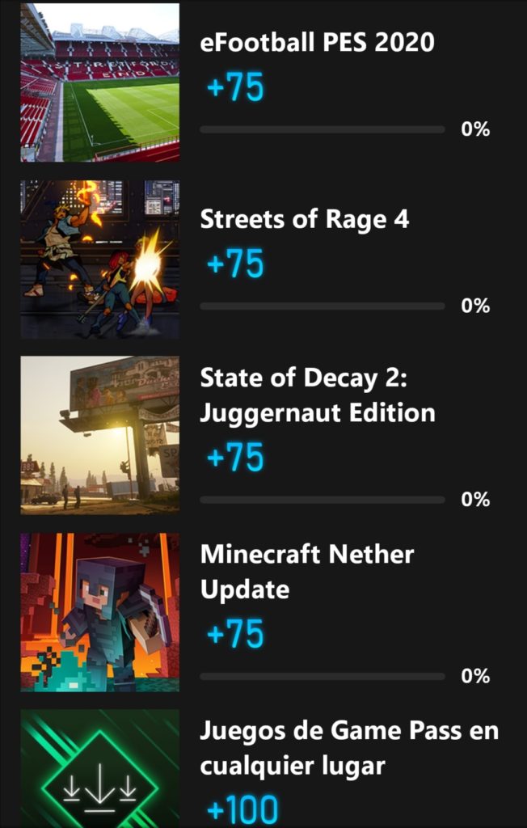Screen dimensions: 527x828
Task: Click the eFootball PES 2020 progress bar
Action: [x=322, y=129]
